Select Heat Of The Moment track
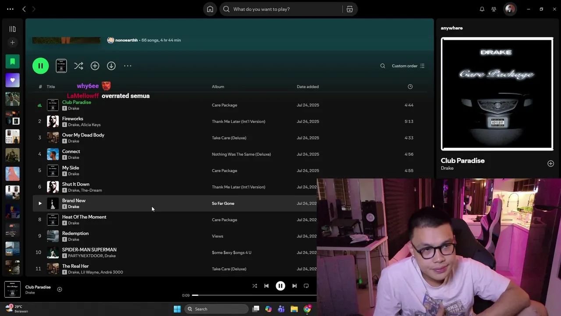 (84, 217)
